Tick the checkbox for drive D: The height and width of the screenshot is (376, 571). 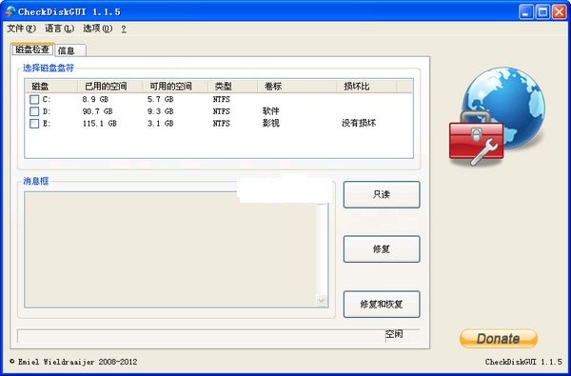click(x=34, y=111)
